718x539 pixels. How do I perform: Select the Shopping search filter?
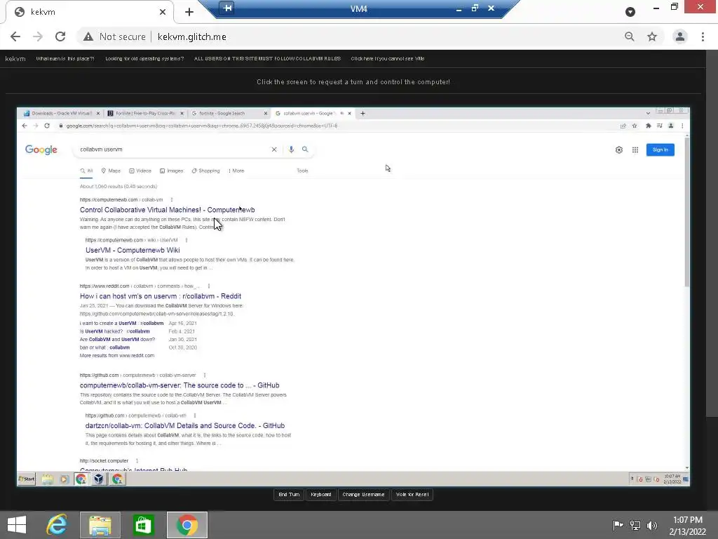(205, 171)
